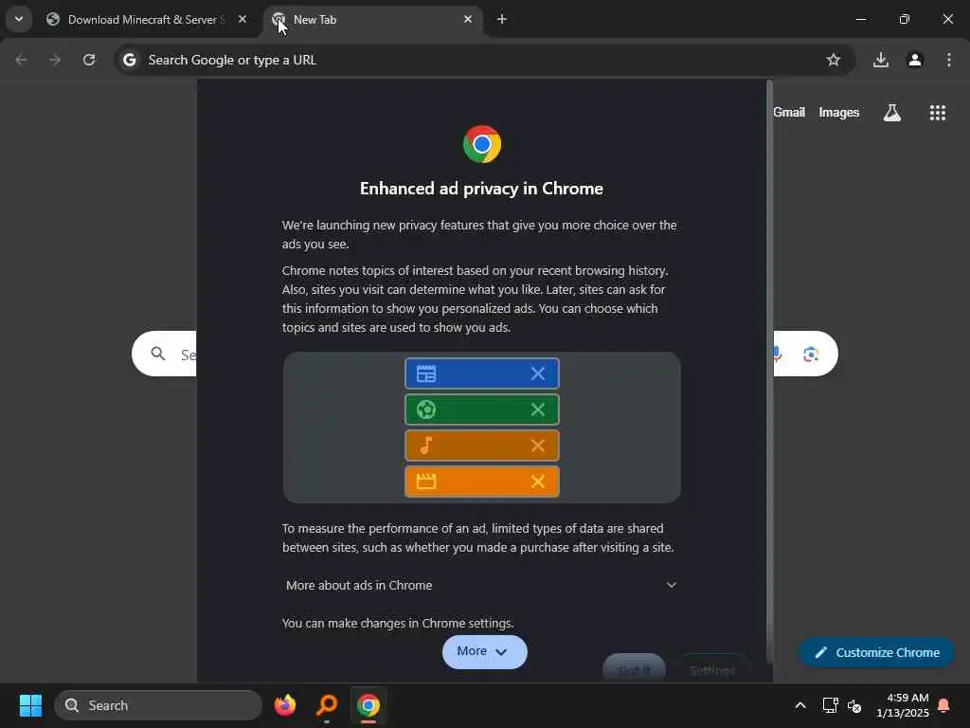Click the music note icon on brown chip

426,446
